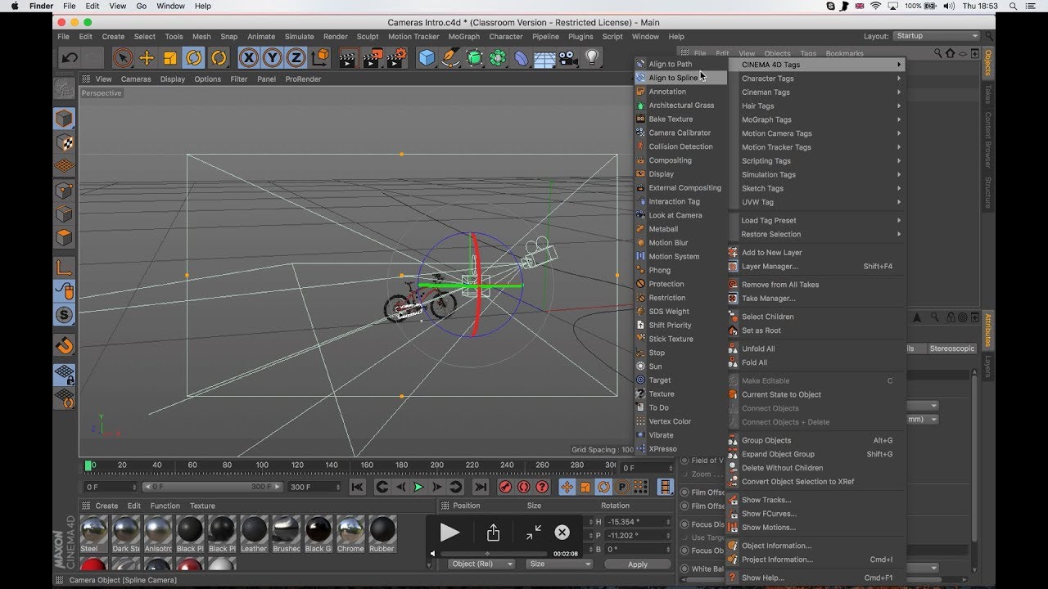
Task: Toggle the world coordinate system icon
Action: click(319, 57)
